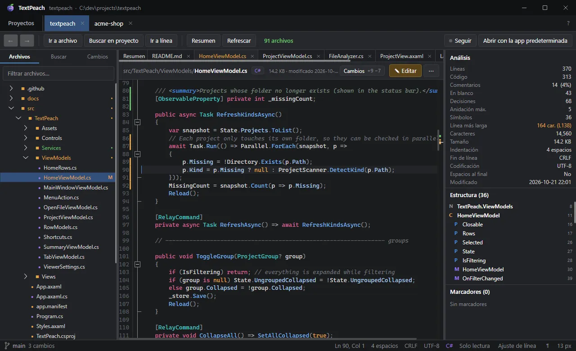Expand the Views folder

point(26,277)
